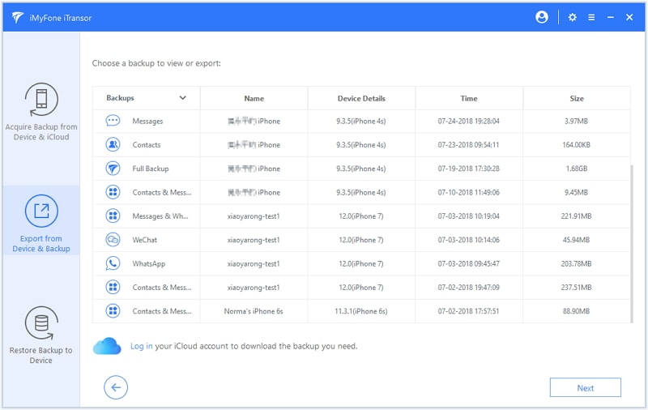
Task: Select Export from Device & Backup tab
Action: (41, 223)
